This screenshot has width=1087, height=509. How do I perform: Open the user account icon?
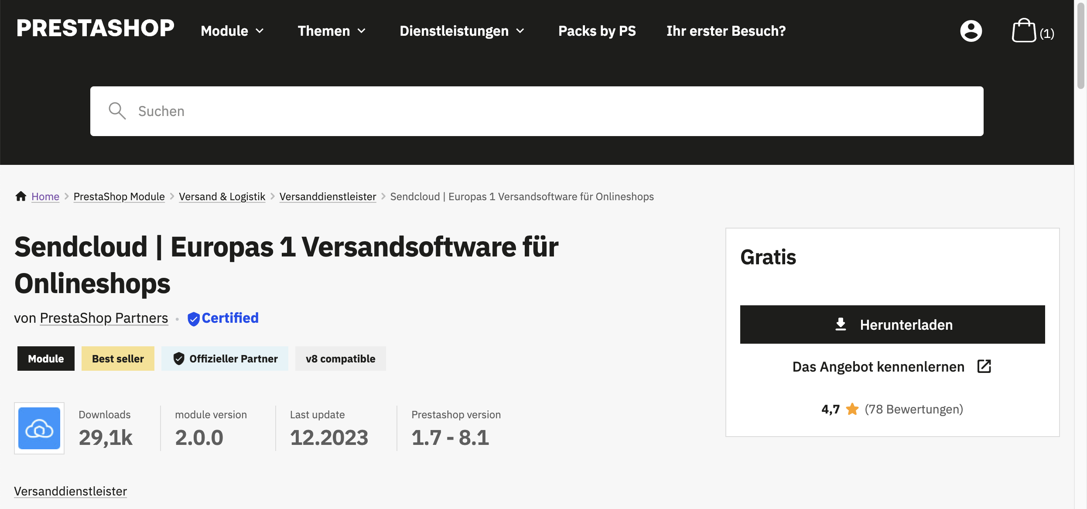point(971,31)
